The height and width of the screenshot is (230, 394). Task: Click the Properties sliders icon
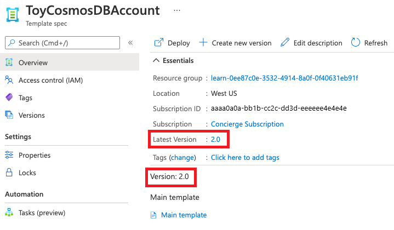click(9, 154)
